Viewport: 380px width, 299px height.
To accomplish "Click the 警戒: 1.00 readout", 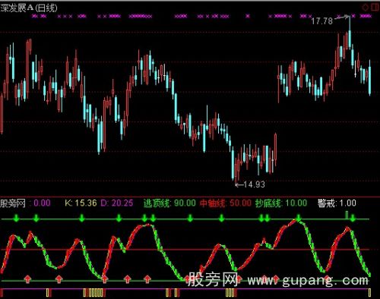I will tap(337, 203).
